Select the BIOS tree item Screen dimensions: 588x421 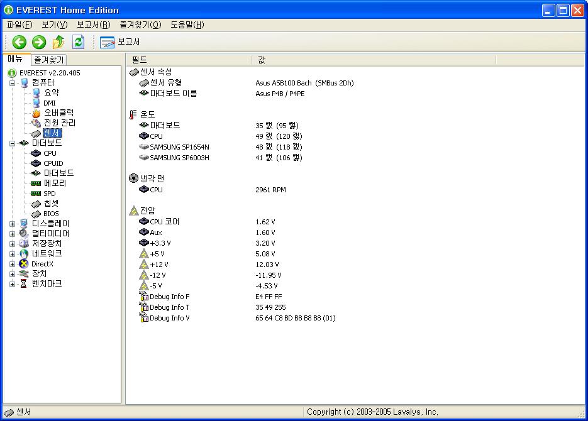(51, 214)
